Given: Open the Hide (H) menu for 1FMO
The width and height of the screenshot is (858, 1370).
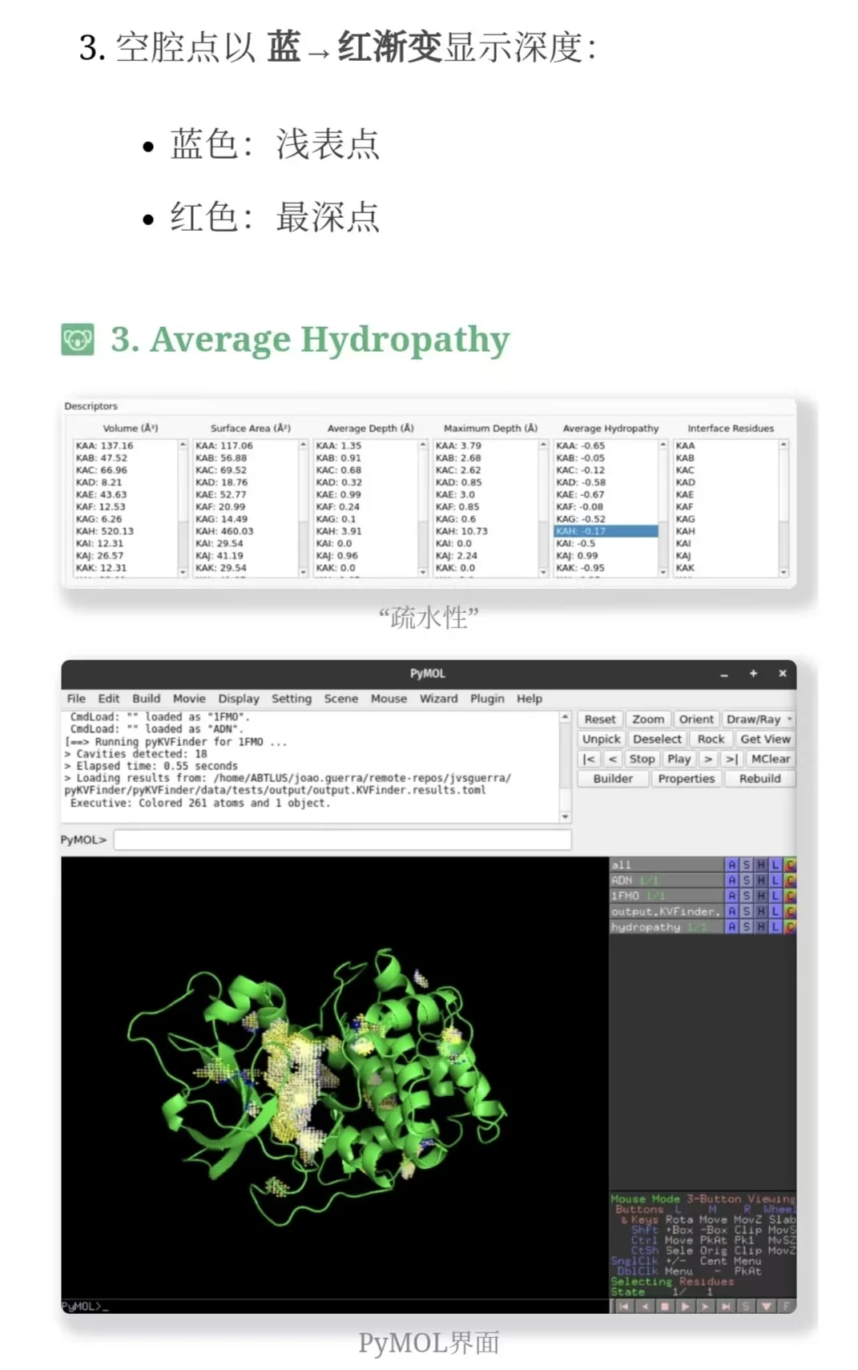Looking at the screenshot, I should (761, 896).
